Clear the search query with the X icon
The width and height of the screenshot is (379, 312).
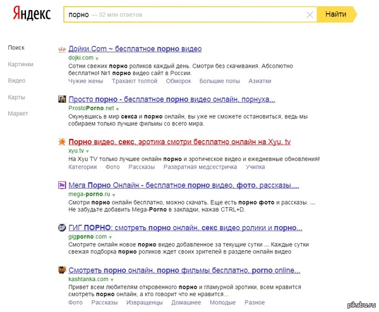tap(310, 15)
